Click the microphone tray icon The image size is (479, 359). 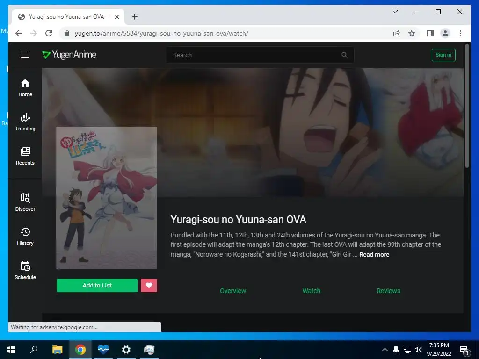pos(396,350)
